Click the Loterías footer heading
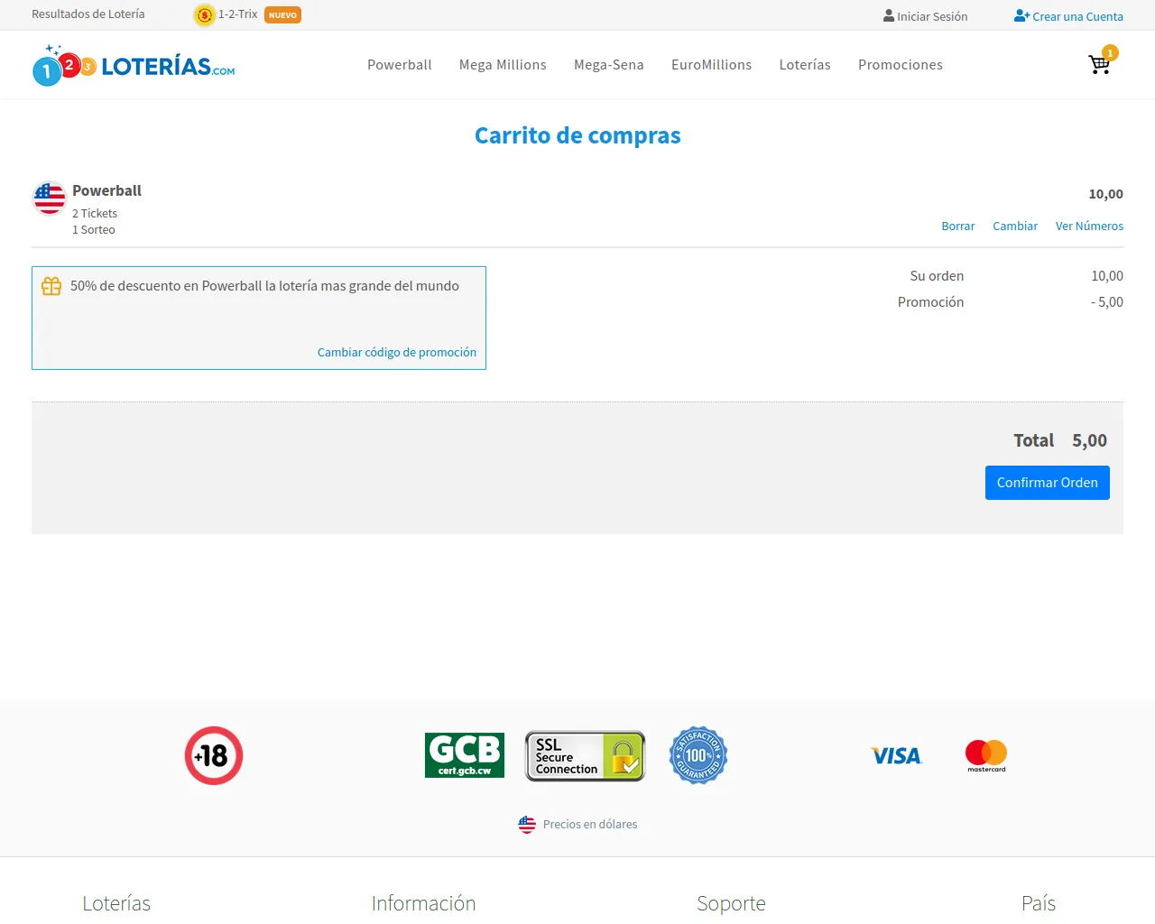This screenshot has height=924, width=1155. coord(116,903)
